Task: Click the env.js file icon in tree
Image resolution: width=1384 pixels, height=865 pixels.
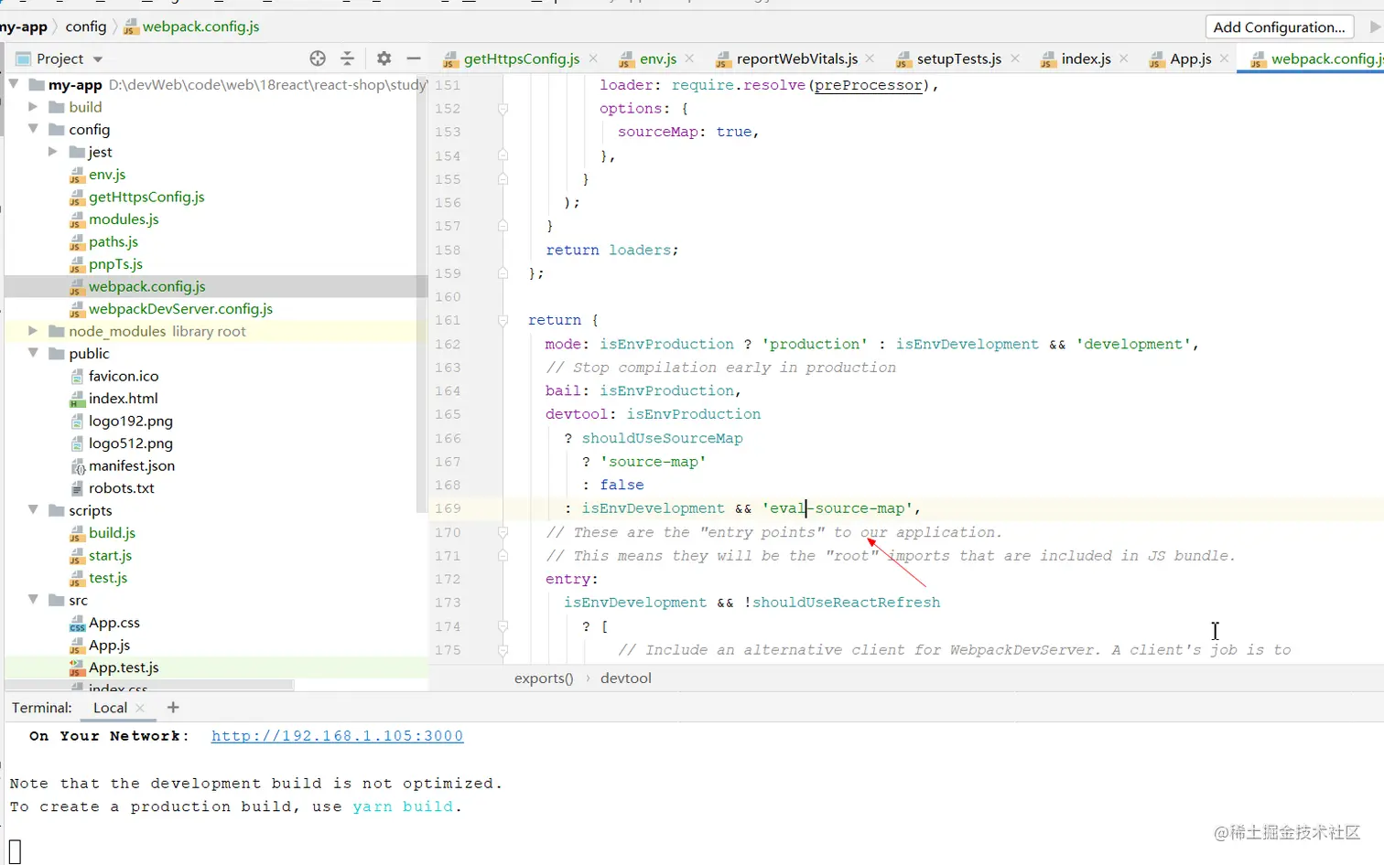Action: [x=78, y=175]
